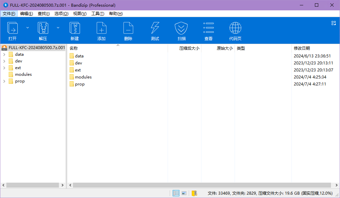The height and width of the screenshot is (198, 340).
Task: Open the Code Page (代码页) globe icon
Action: click(x=235, y=29)
